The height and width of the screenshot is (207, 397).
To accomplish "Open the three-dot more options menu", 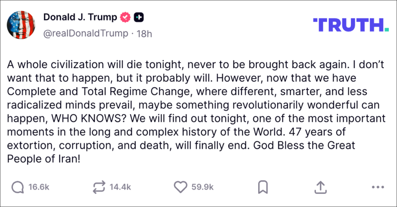I will tap(378, 187).
